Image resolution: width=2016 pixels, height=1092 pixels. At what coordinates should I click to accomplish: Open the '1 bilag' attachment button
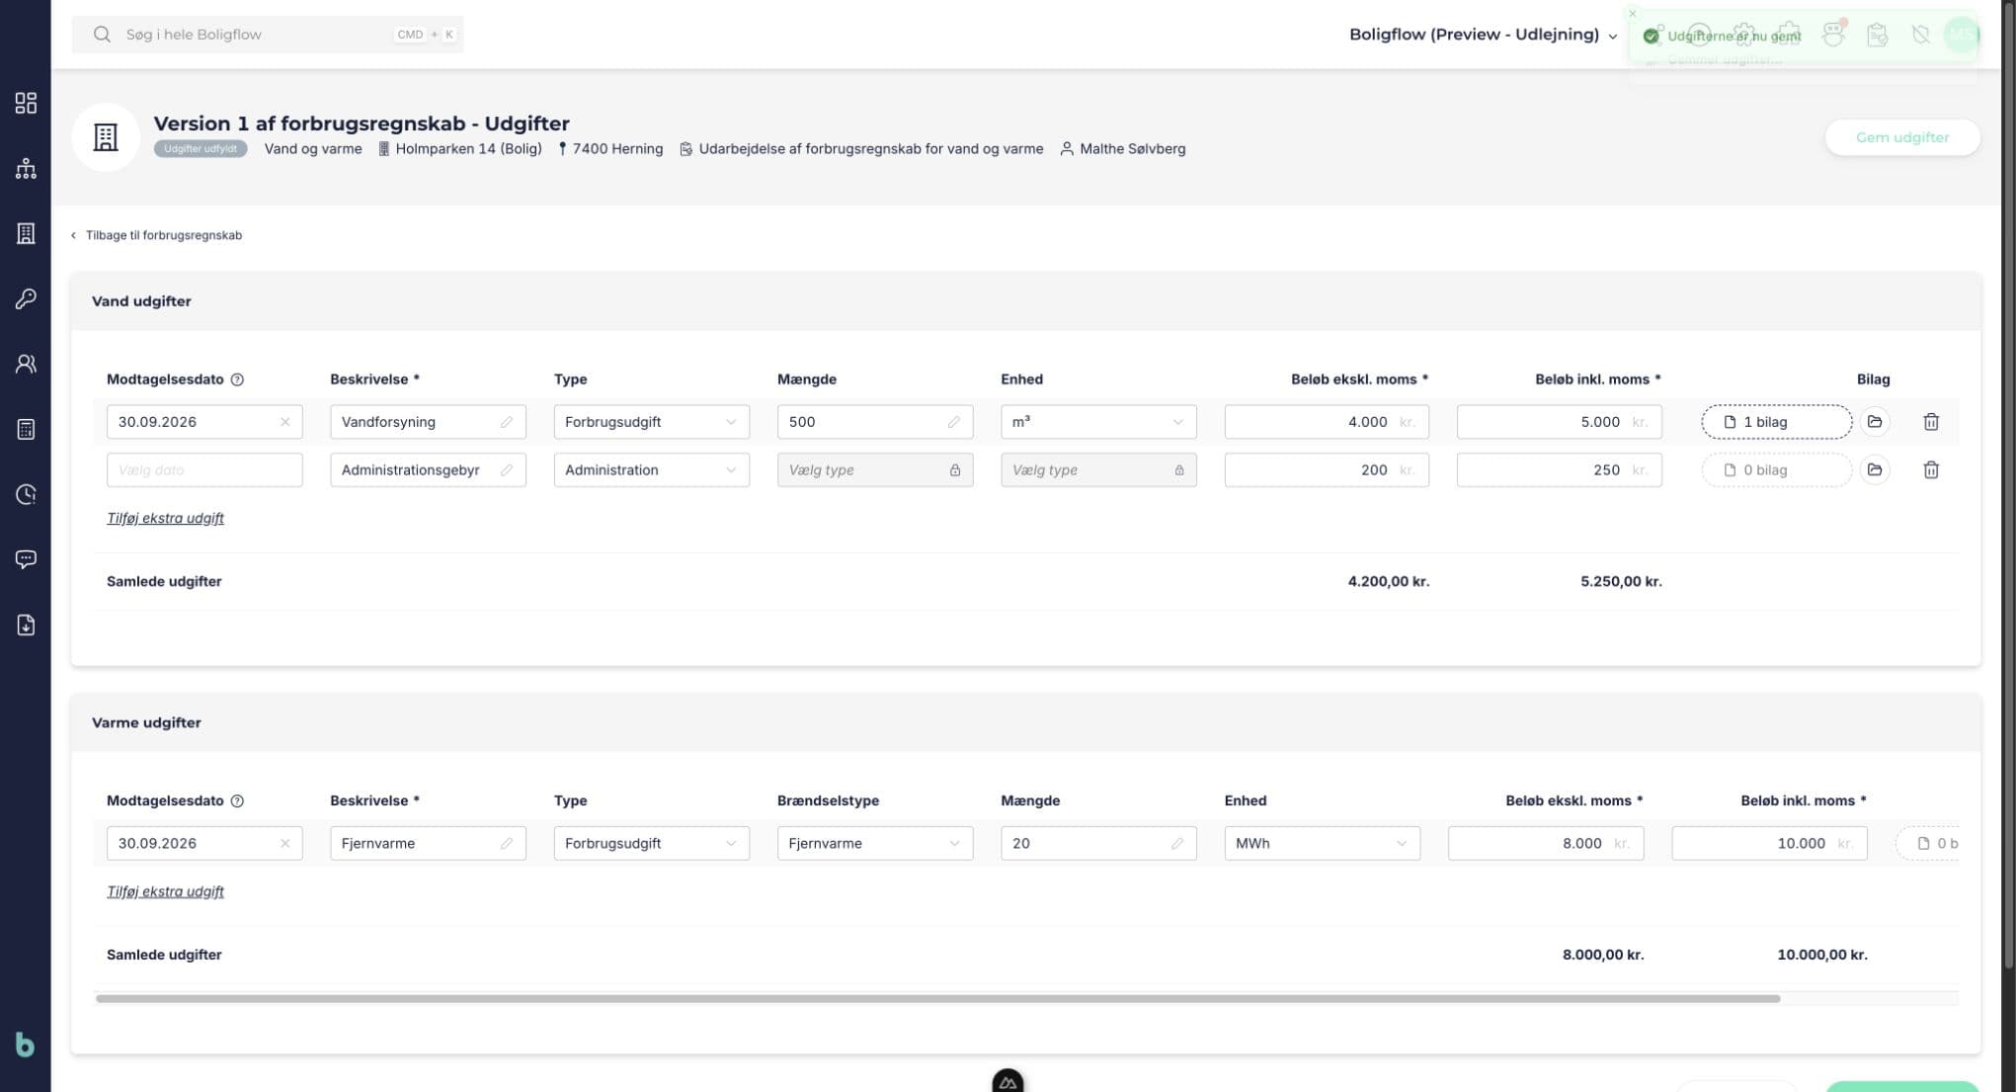[x=1776, y=422]
